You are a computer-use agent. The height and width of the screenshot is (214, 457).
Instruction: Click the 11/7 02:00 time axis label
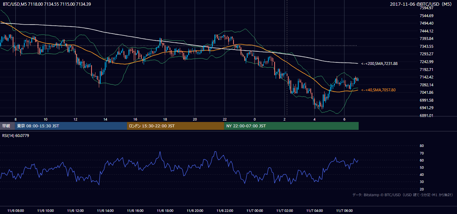[284, 211]
